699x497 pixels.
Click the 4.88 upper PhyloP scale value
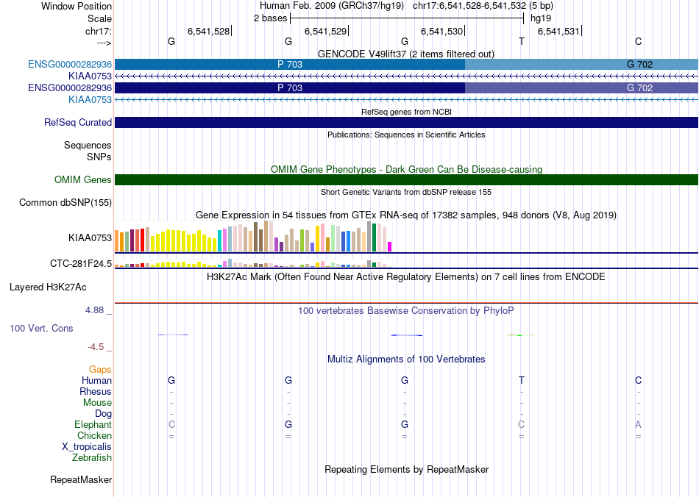click(94, 310)
